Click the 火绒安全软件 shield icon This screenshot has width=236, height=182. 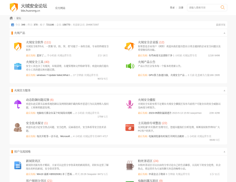[18, 46]
